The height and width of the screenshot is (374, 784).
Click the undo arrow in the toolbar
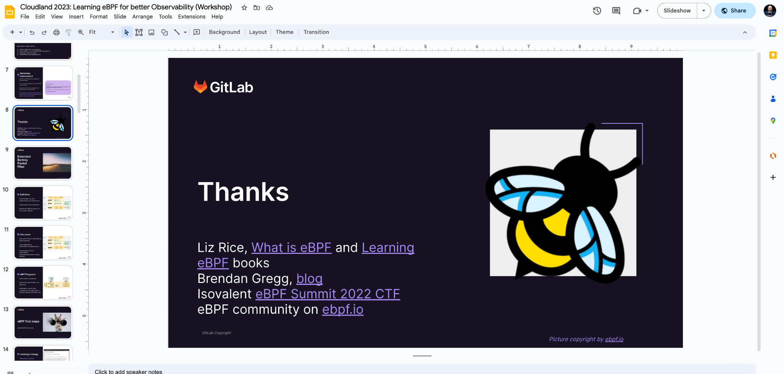32,32
